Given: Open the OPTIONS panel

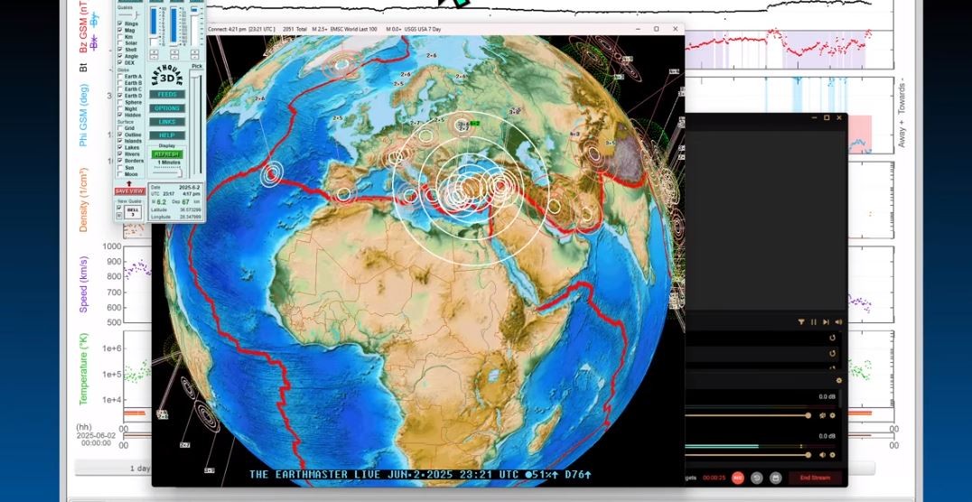Looking at the screenshot, I should coord(167,108).
